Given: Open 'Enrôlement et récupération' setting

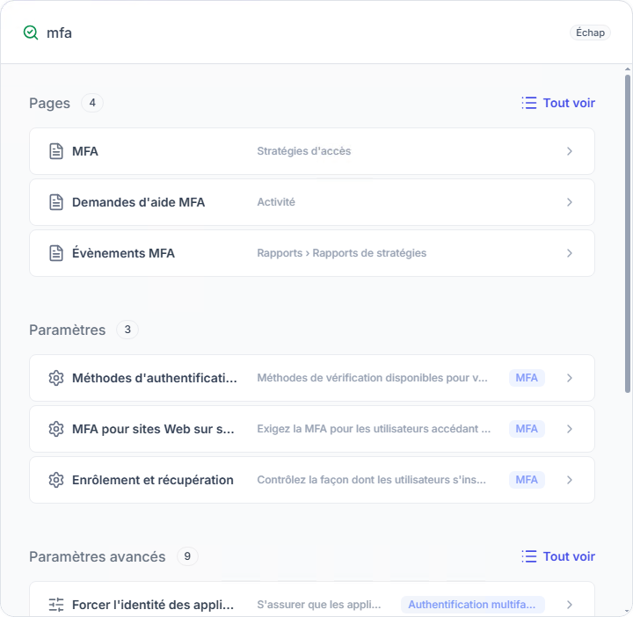Looking at the screenshot, I should 311,480.
